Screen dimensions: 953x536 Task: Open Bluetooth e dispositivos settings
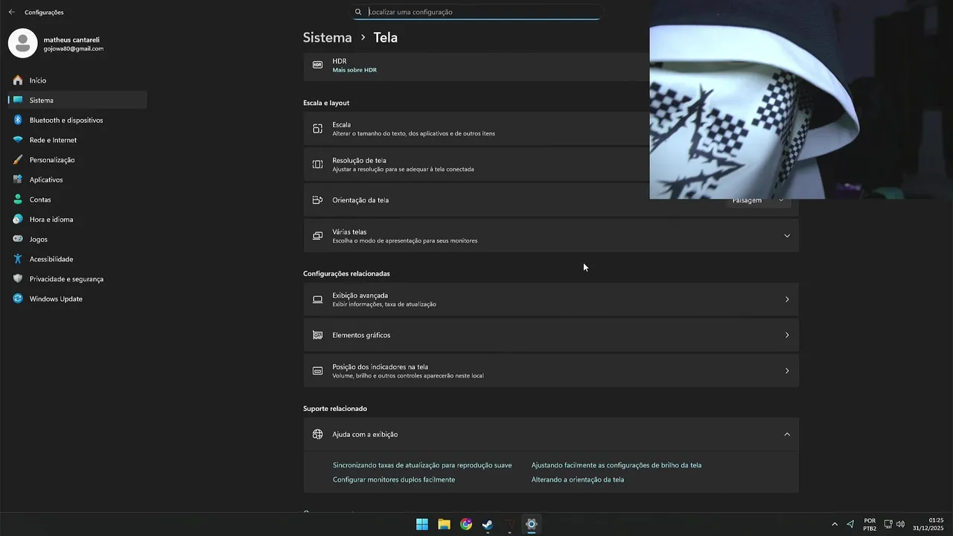pos(66,120)
